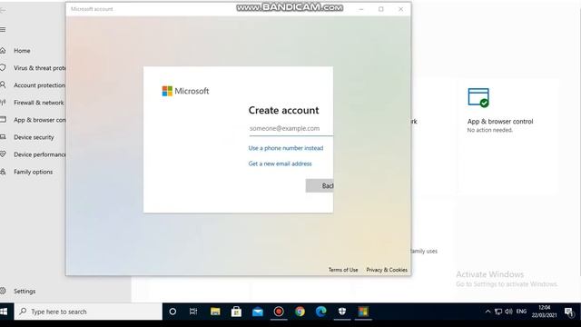The image size is (581, 327).
Task: Minimize the Microsoft account window
Action: point(361,9)
